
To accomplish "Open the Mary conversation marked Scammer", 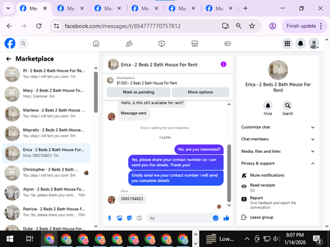I will 46,94.
